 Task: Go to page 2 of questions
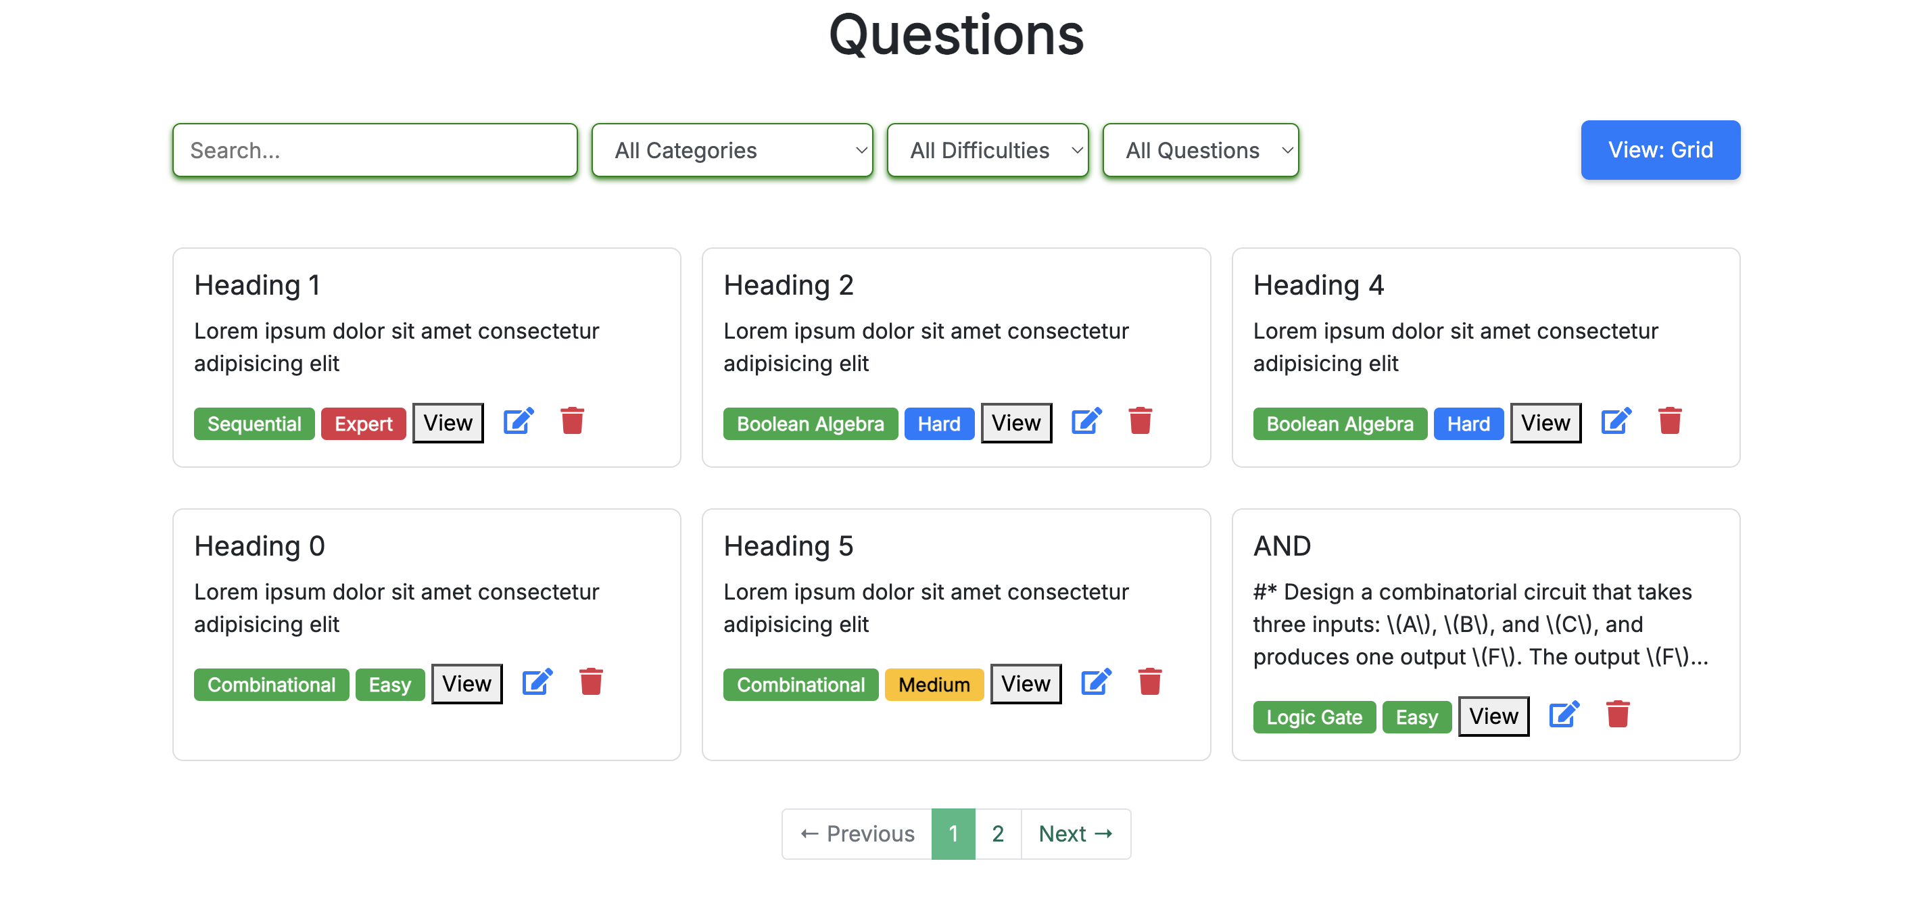(x=997, y=833)
